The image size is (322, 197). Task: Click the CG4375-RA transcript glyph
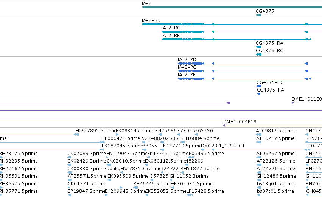tap(258, 47)
